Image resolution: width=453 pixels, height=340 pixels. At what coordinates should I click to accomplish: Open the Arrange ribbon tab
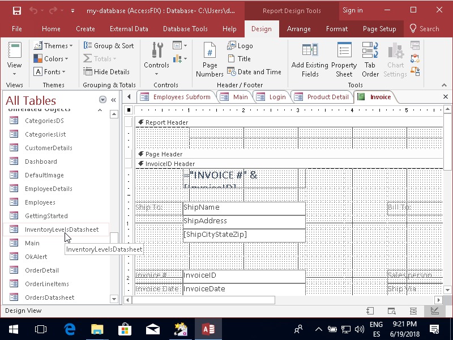(x=298, y=29)
